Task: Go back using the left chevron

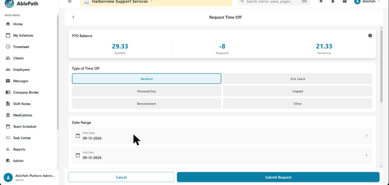Action: 73,17
